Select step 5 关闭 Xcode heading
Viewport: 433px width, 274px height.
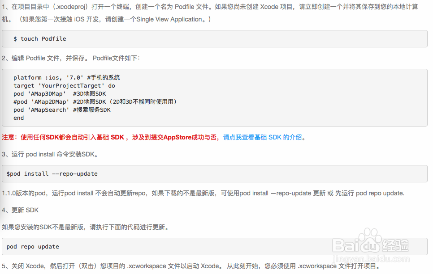tap(134, 266)
